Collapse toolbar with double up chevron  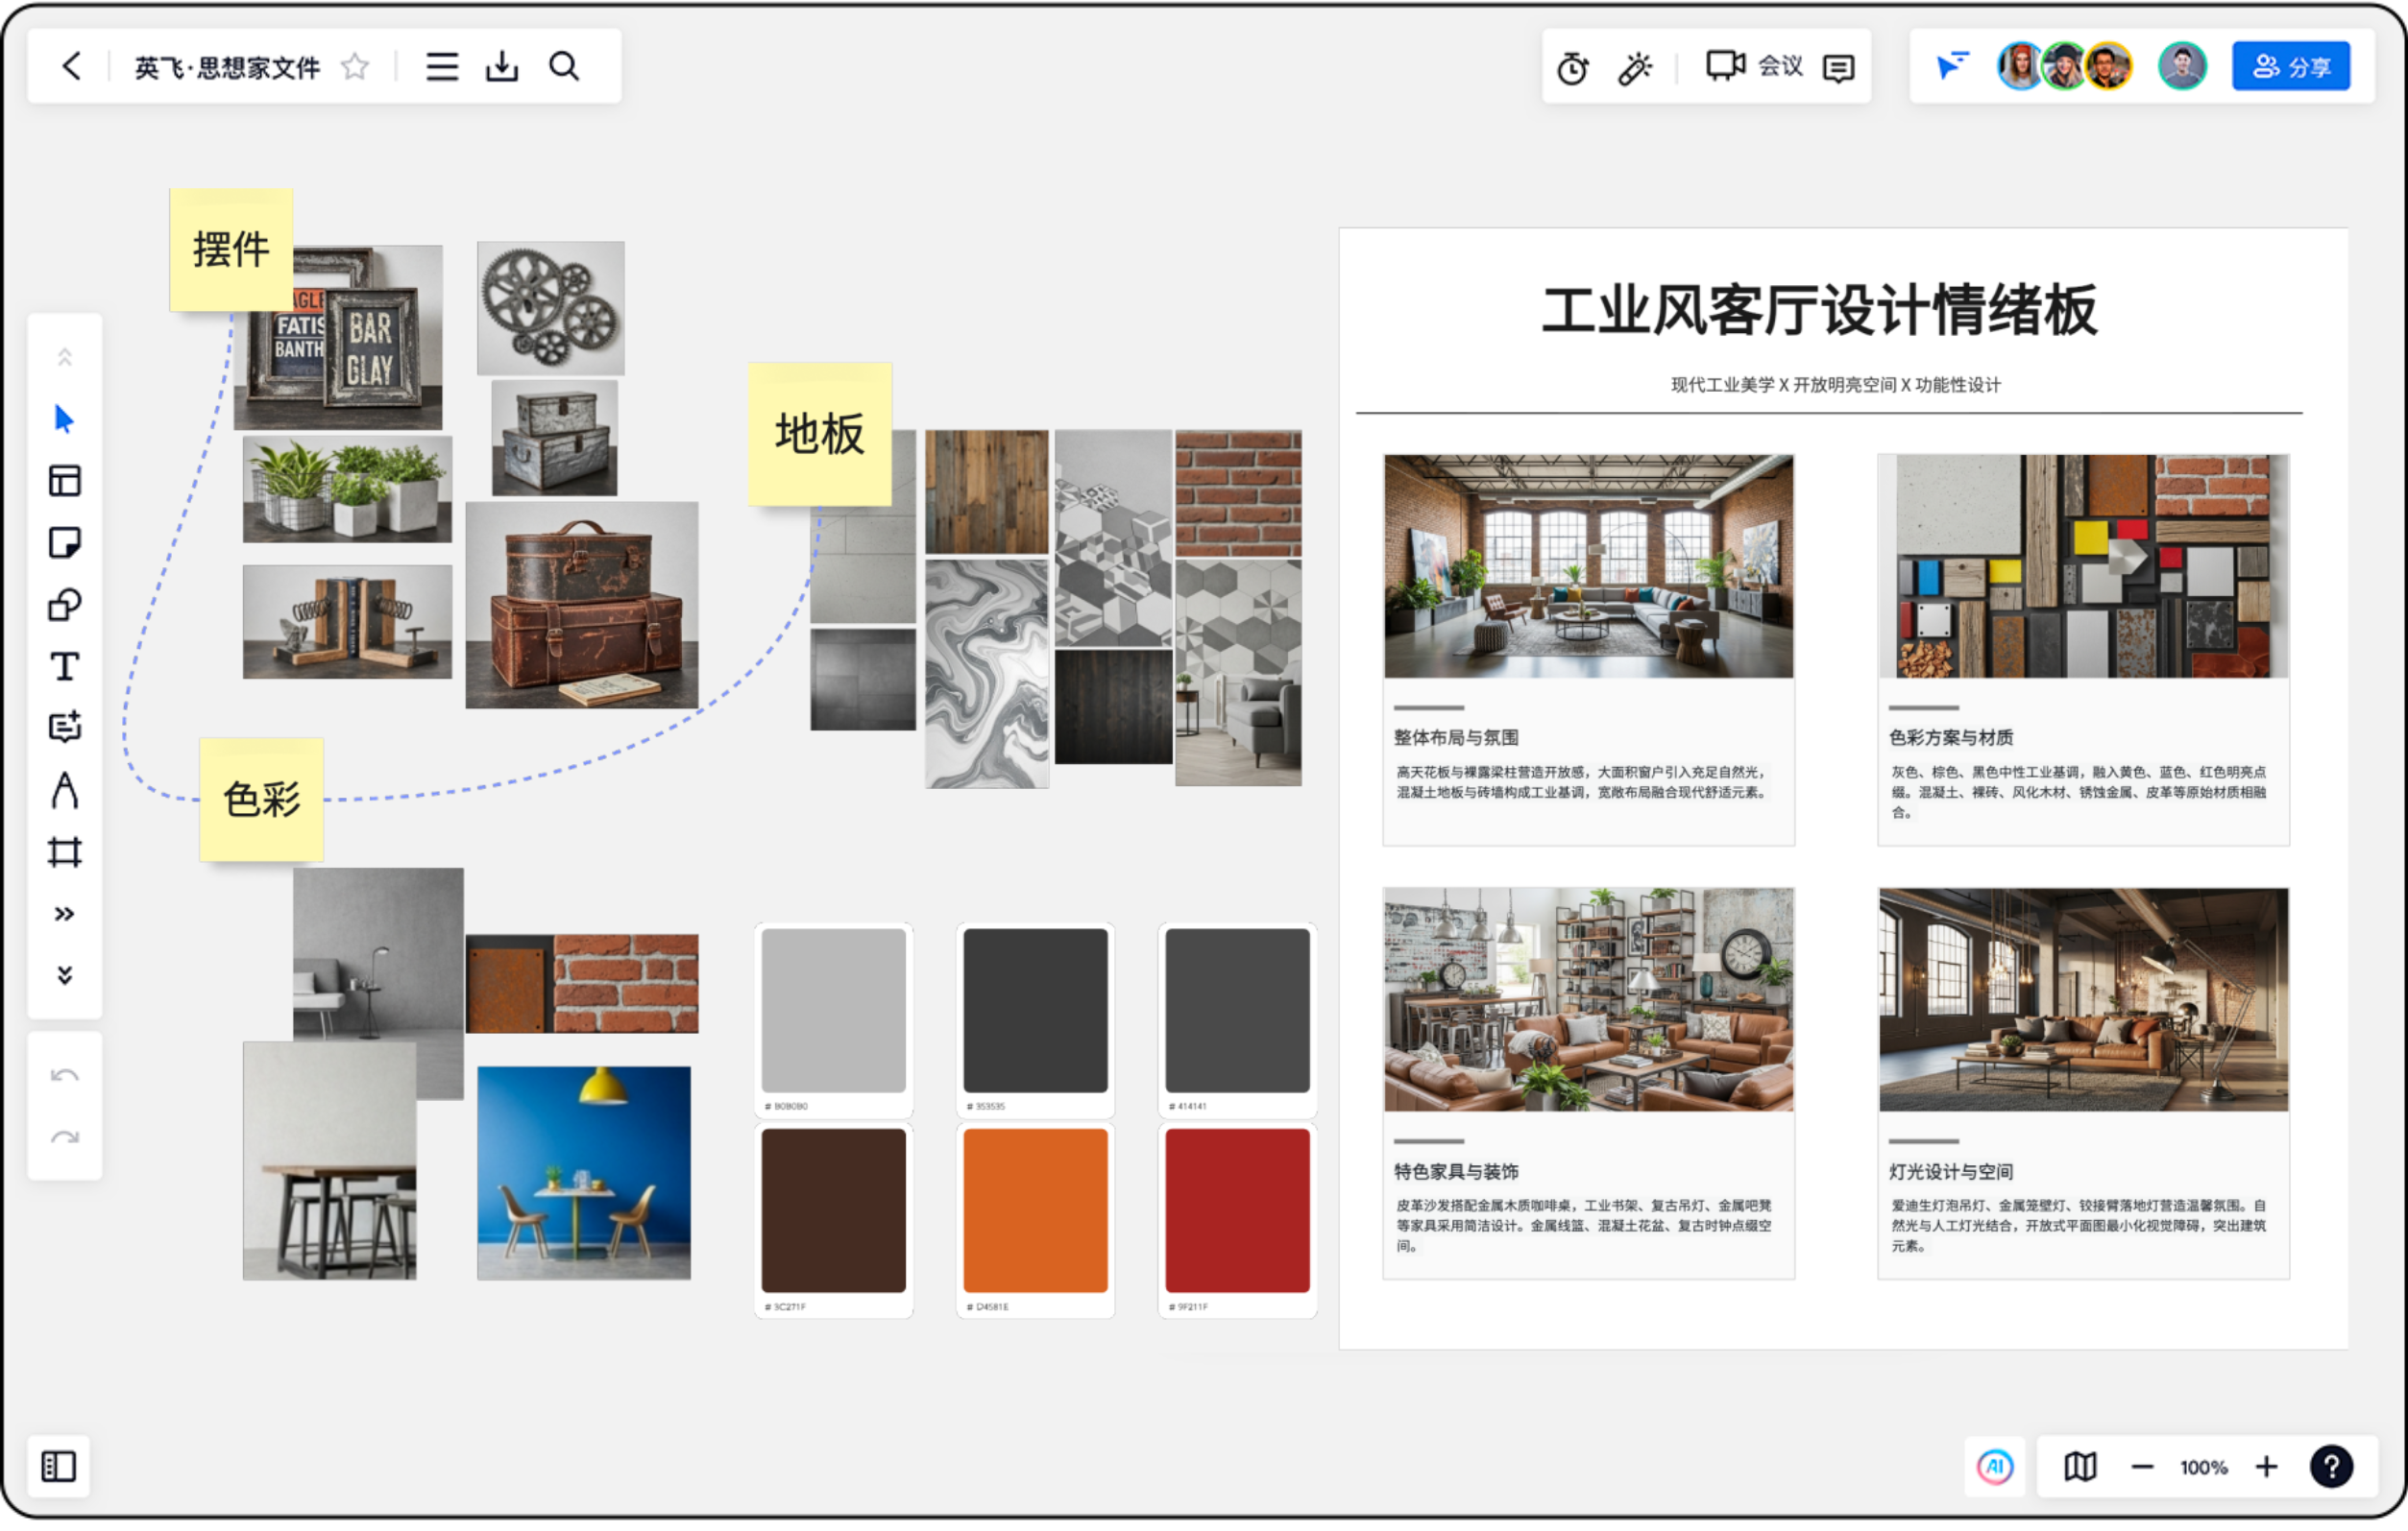(x=65, y=357)
